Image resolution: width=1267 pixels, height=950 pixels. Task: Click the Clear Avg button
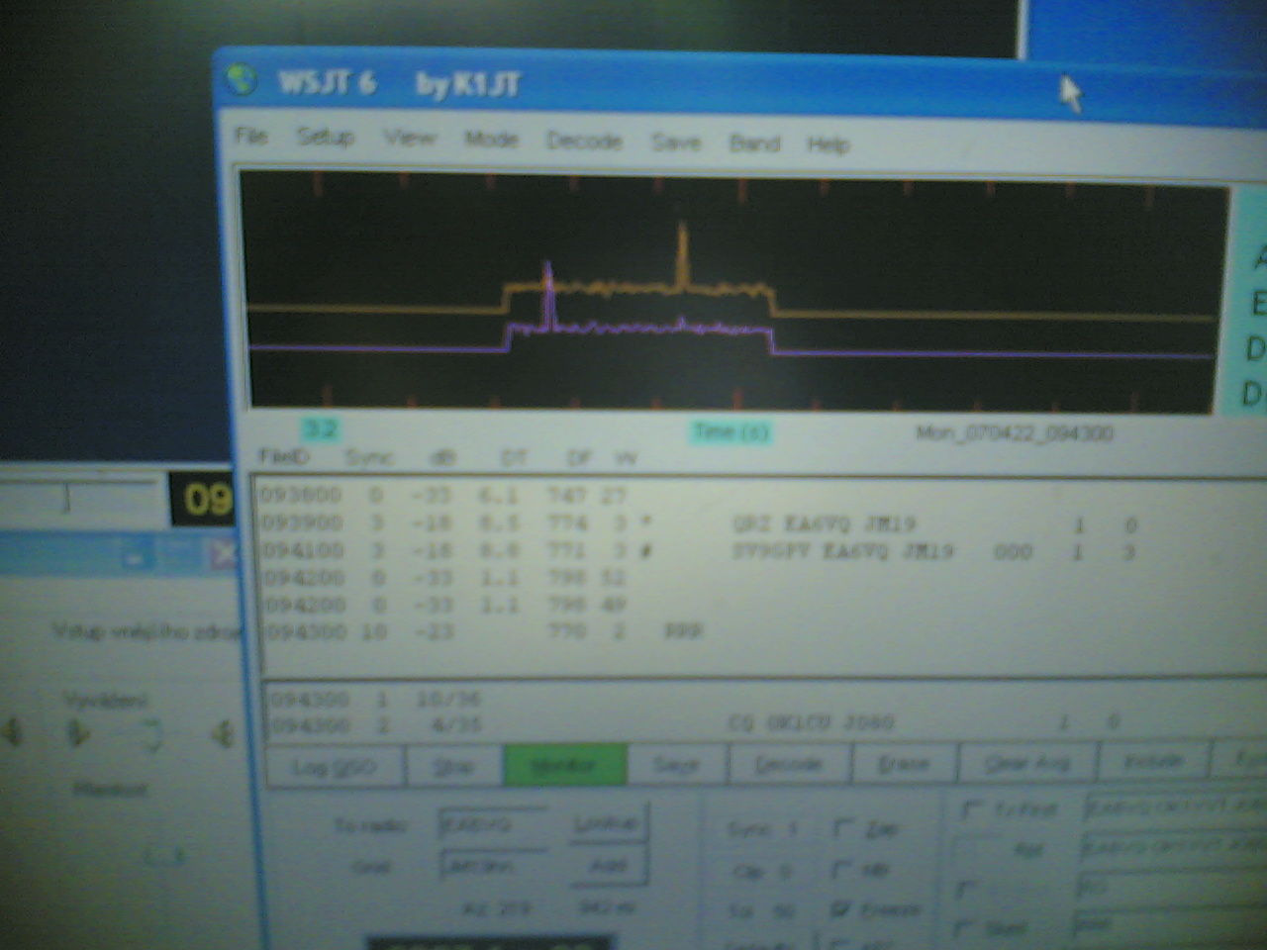pos(1028,762)
